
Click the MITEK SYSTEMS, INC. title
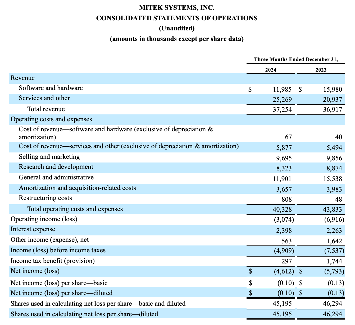coord(177,8)
